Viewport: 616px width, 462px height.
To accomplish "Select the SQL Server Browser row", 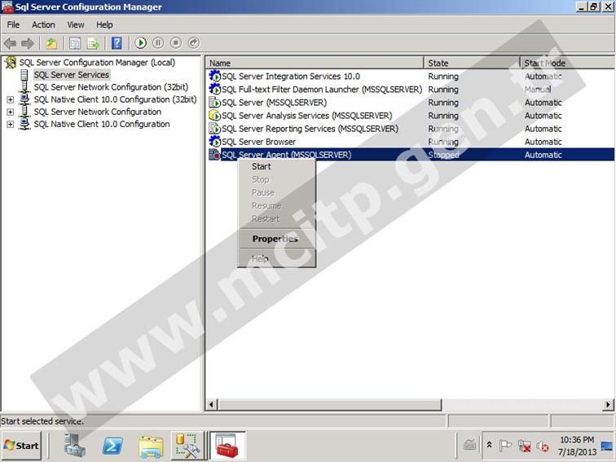I will point(410,142).
